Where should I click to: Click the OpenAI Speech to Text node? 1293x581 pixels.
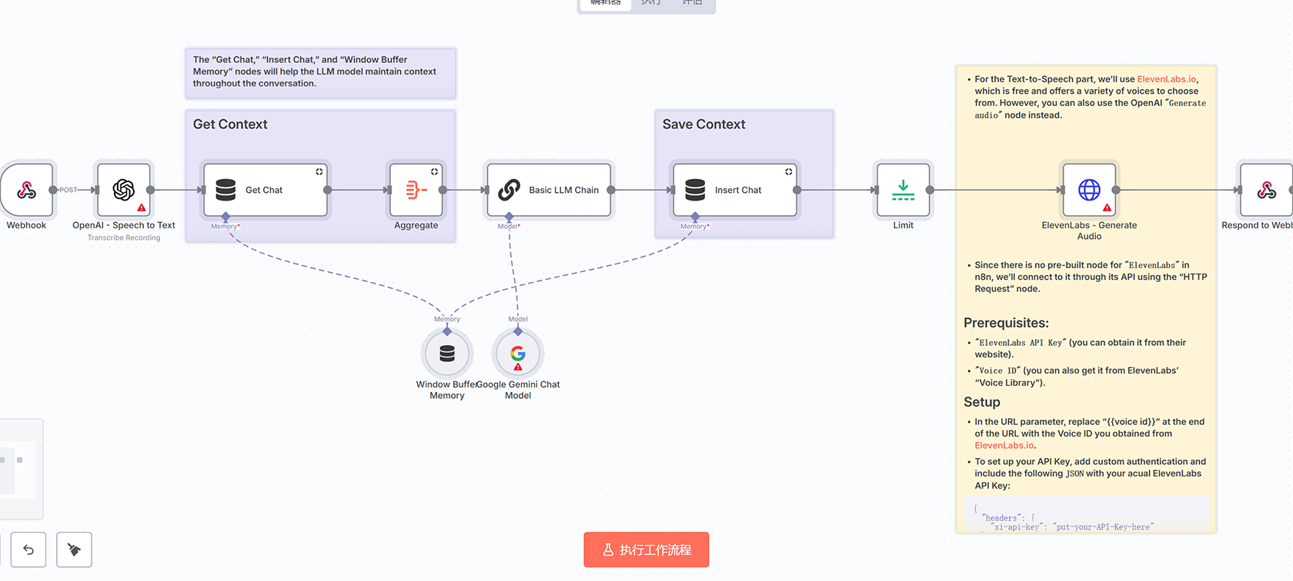(123, 190)
